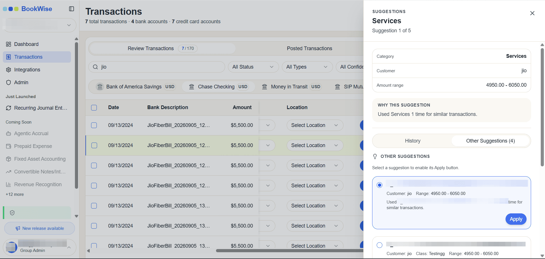Click the search magnifier icon

(x=95, y=67)
